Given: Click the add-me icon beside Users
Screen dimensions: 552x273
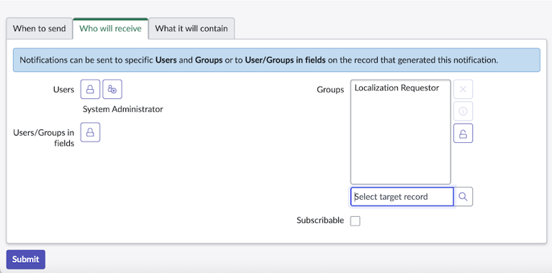Looking at the screenshot, I should click(x=112, y=89).
